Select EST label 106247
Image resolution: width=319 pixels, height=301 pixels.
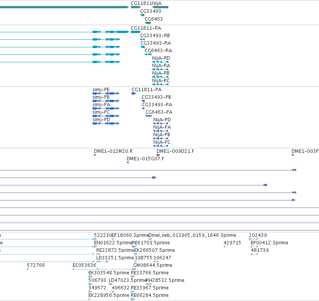(x=162, y=258)
